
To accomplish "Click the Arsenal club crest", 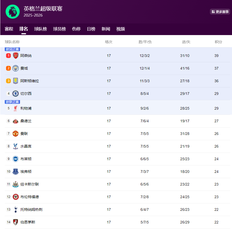I will coord(16,56).
